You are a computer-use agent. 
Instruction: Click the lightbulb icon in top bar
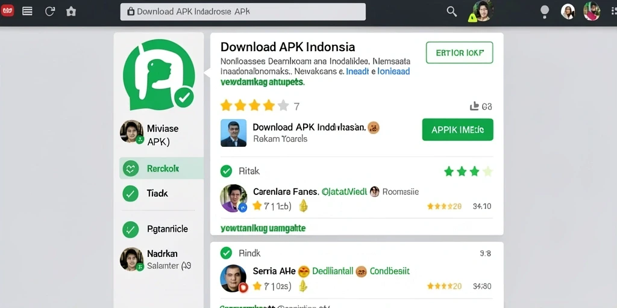[544, 11]
